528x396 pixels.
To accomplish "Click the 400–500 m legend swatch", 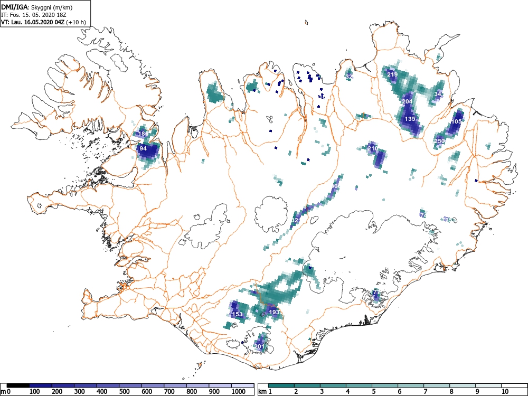I will [x=108, y=386].
